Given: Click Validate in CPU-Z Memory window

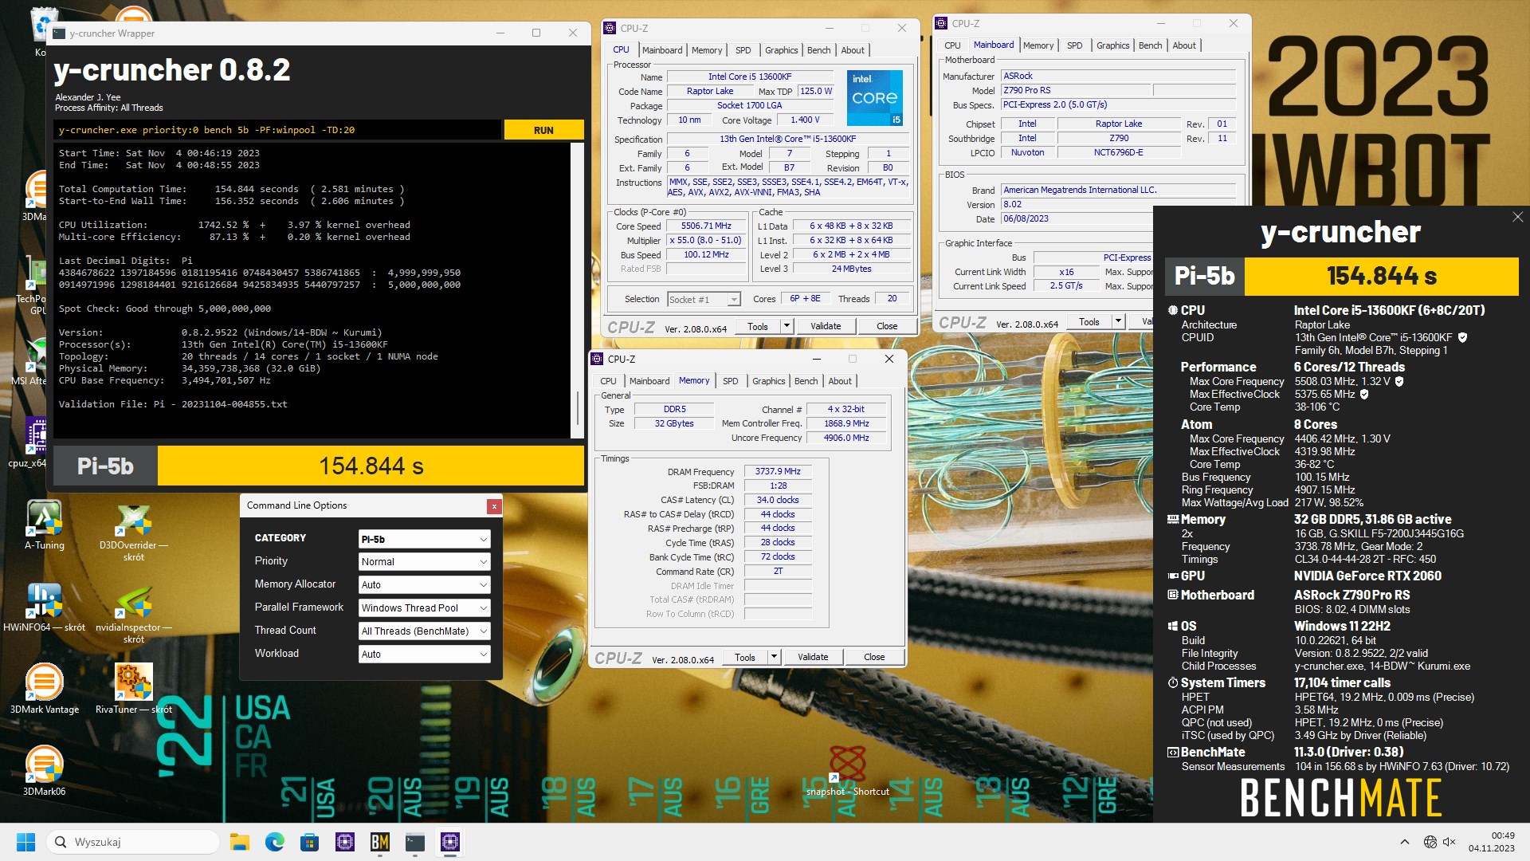Looking at the screenshot, I should click(x=813, y=658).
